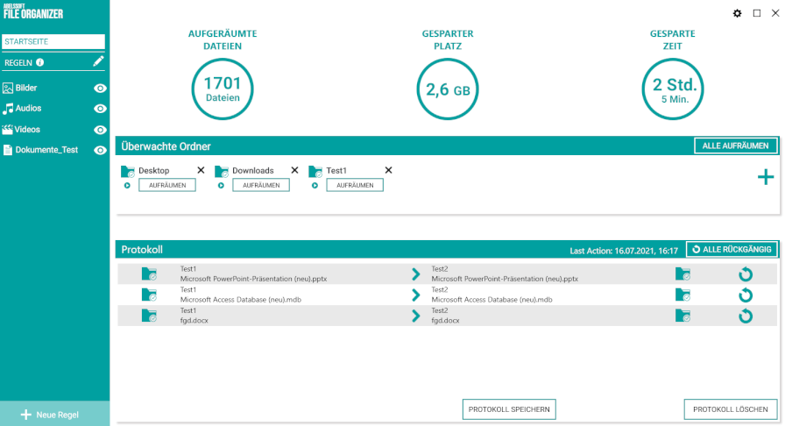Clear the log with PROTOKOLL LÖSCHEN
This screenshot has width=785, height=426.
(x=731, y=409)
